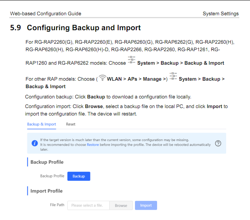Screen dimensions: 250x220
Task: Click bold 'Backup' in 'Click Backup to download'
Action: [96, 97]
